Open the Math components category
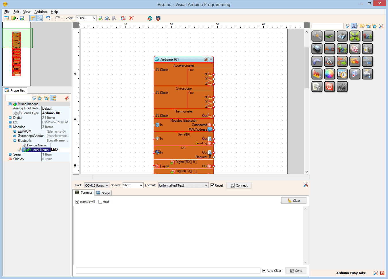The image size is (388, 279). coord(342,36)
